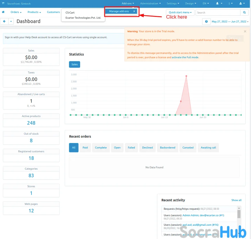Select Manage add-ons menu item

tap(121, 11)
